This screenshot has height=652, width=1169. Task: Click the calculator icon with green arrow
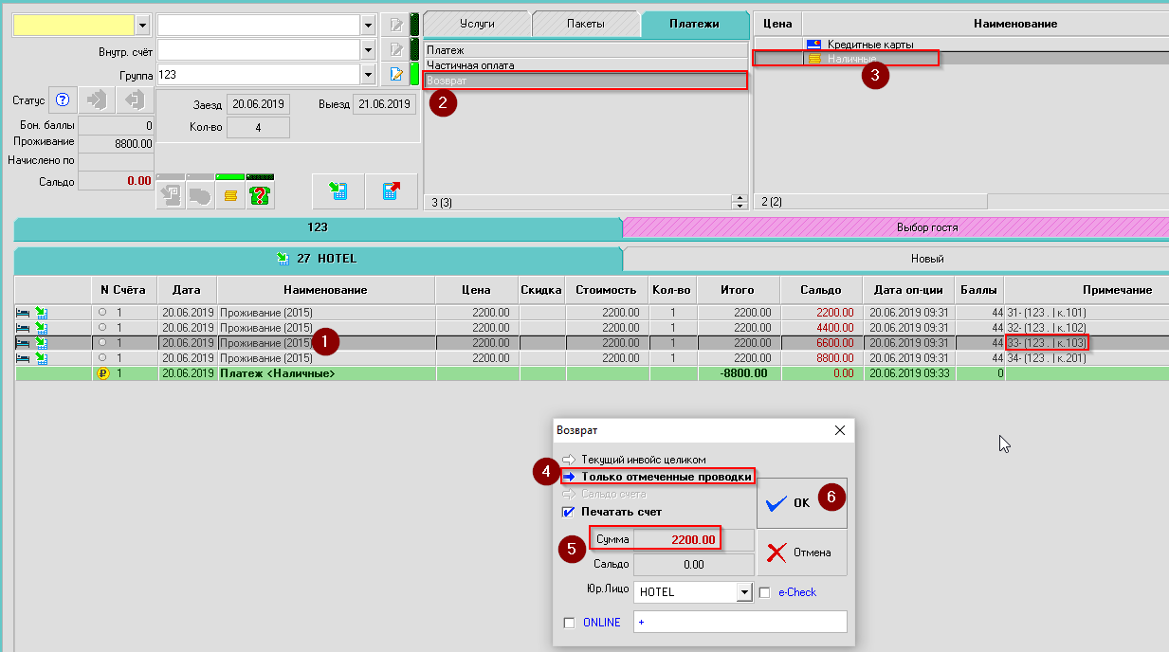coord(338,191)
